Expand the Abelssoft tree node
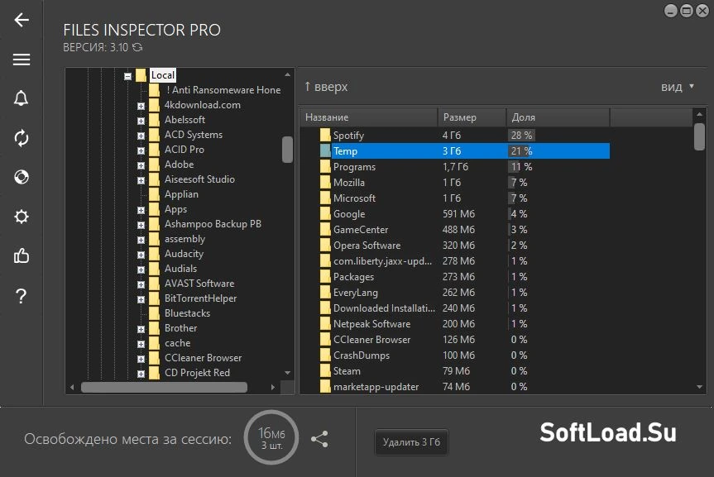 pos(141,121)
